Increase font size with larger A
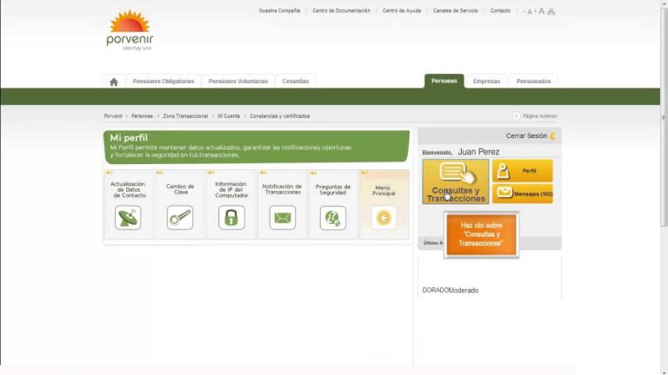Screen dimensions: 668x375 (x=541, y=11)
